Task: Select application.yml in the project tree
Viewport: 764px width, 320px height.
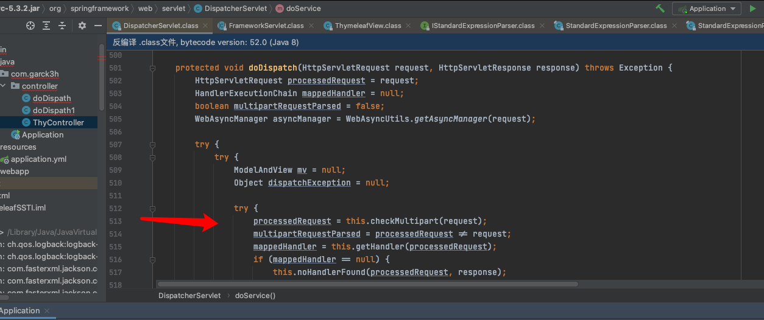Action: [x=38, y=159]
